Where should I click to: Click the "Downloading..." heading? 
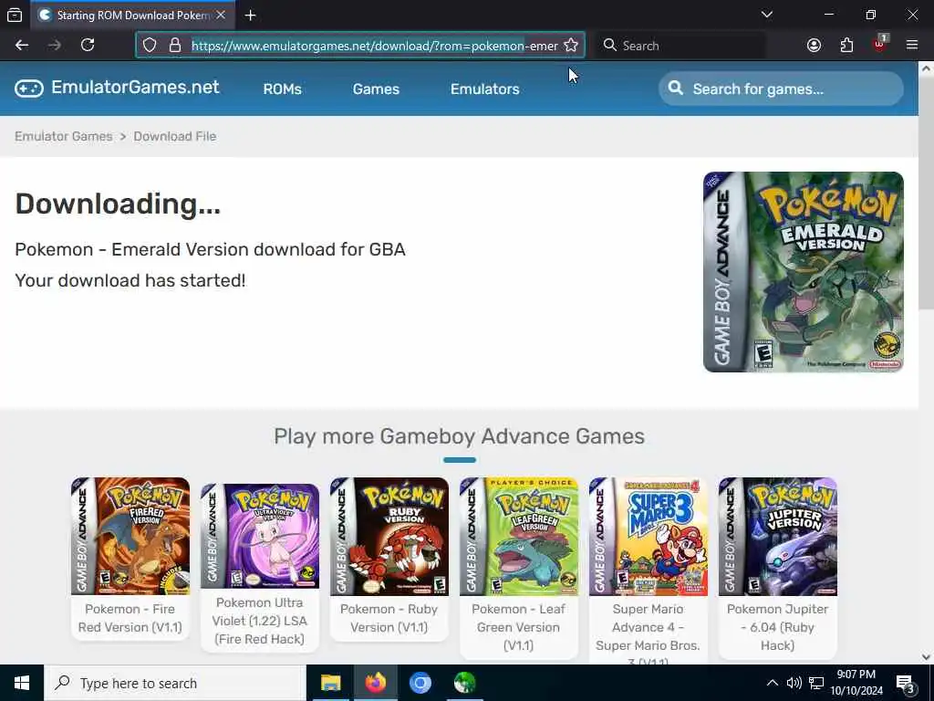coord(118,204)
